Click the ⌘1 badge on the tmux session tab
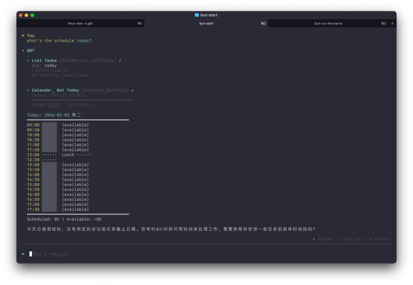The image size is (413, 285). pos(139,23)
